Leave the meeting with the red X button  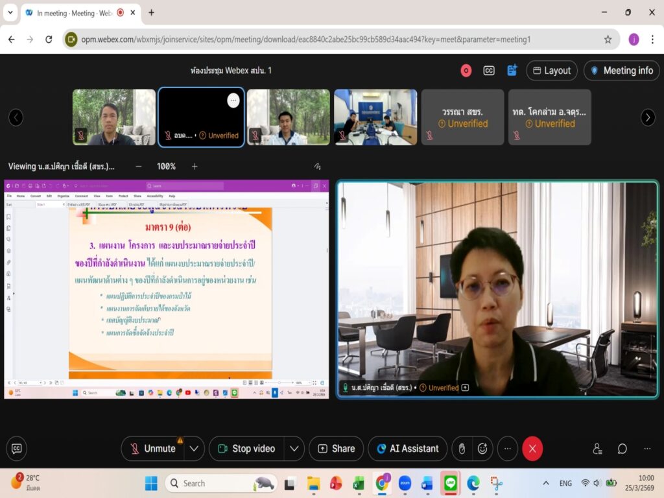[x=532, y=449]
